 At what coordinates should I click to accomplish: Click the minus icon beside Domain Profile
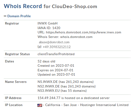(5, 16)
